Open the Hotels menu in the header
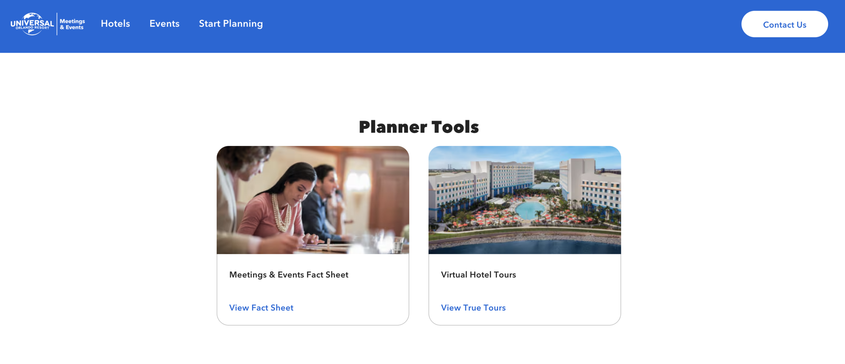This screenshot has width=845, height=364. click(x=115, y=24)
